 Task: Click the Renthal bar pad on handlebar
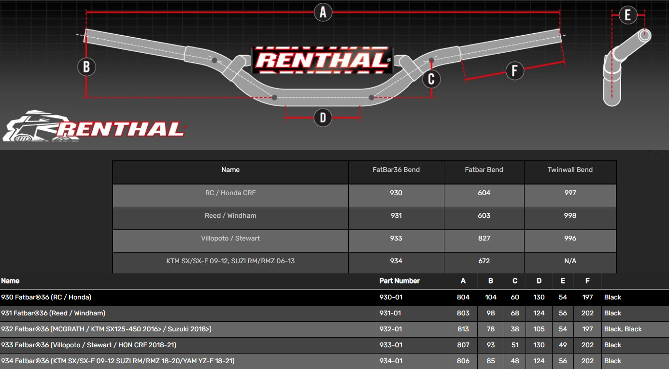(323, 60)
